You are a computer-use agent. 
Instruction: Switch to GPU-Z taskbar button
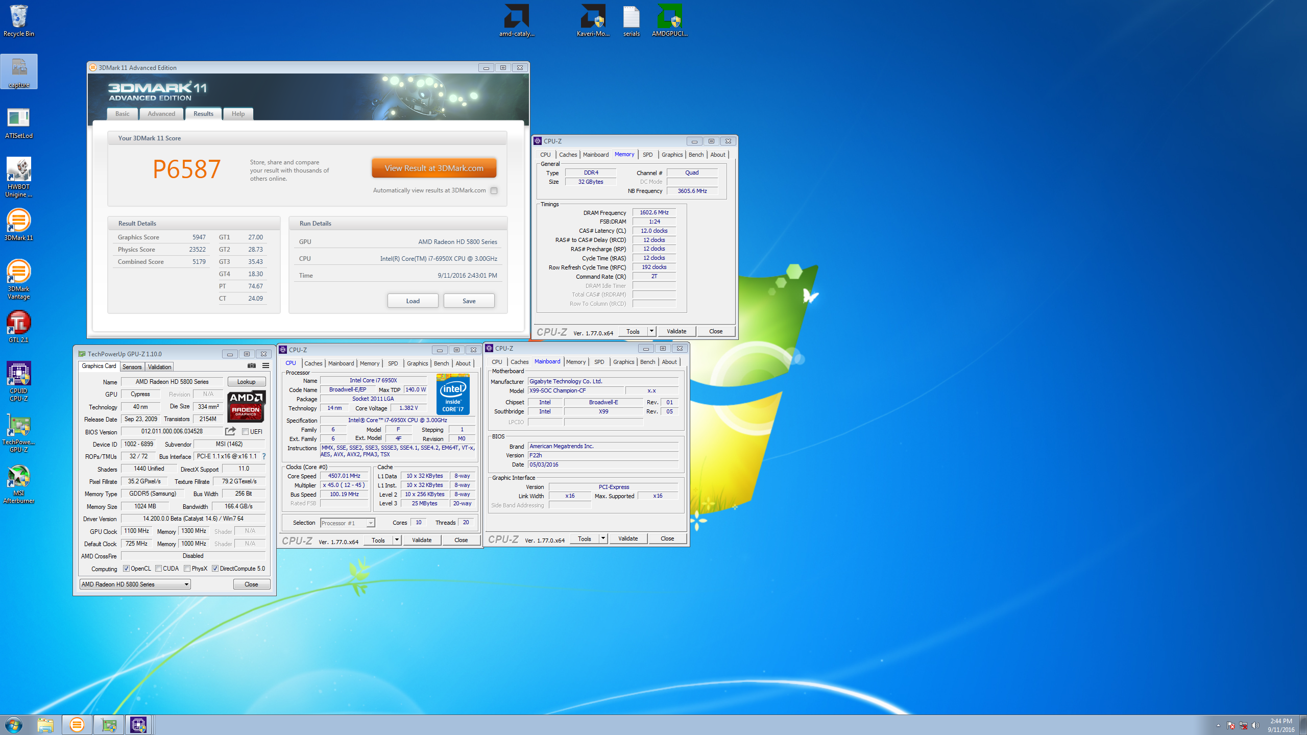coord(109,725)
